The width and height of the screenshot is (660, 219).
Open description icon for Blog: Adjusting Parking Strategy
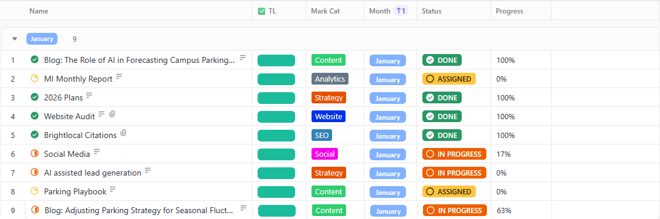pos(243,208)
